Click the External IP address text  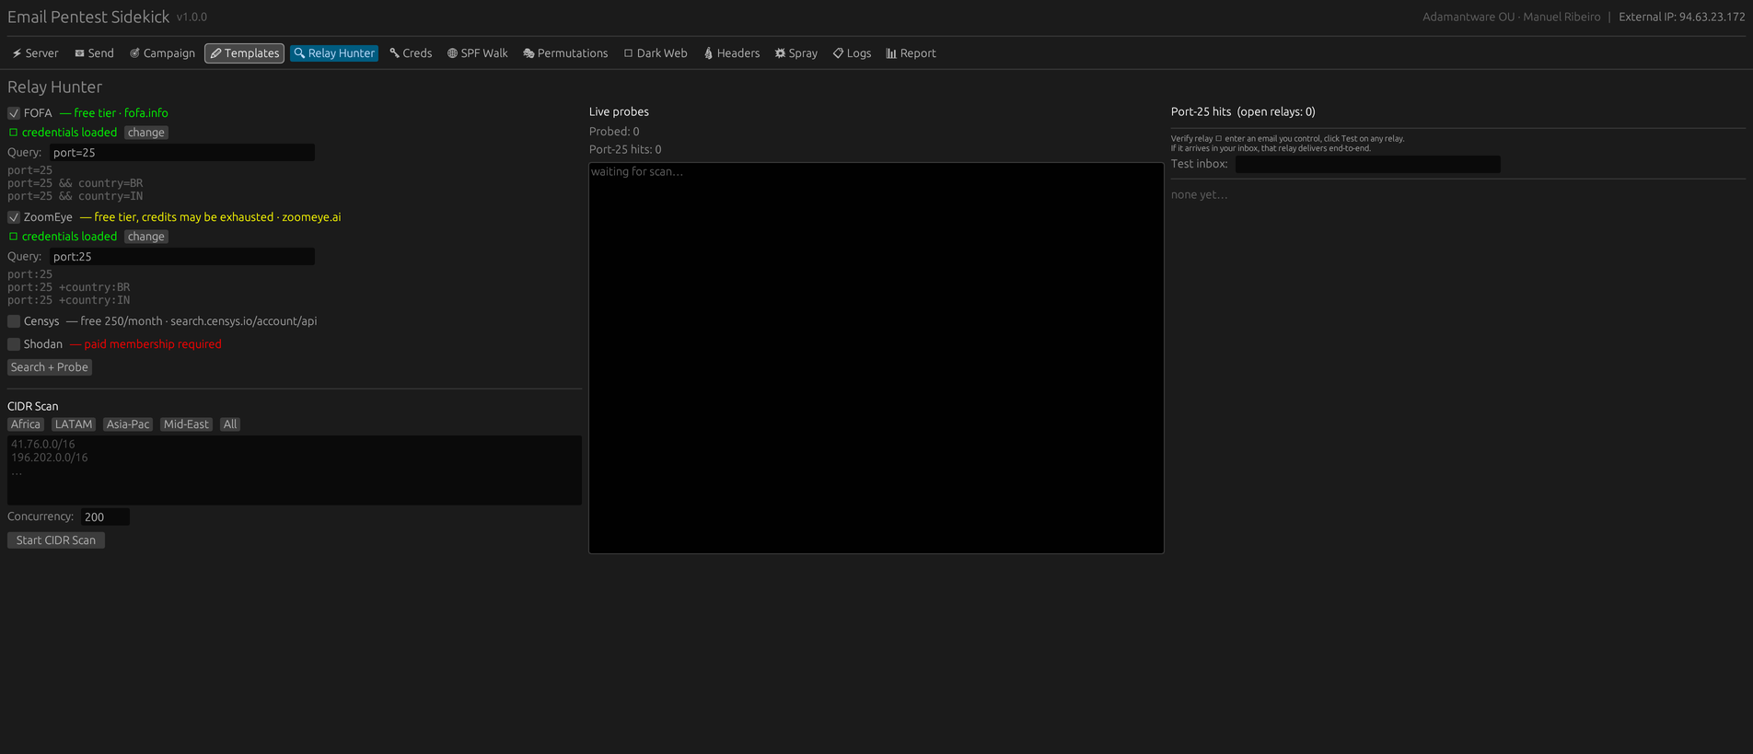click(x=1682, y=17)
